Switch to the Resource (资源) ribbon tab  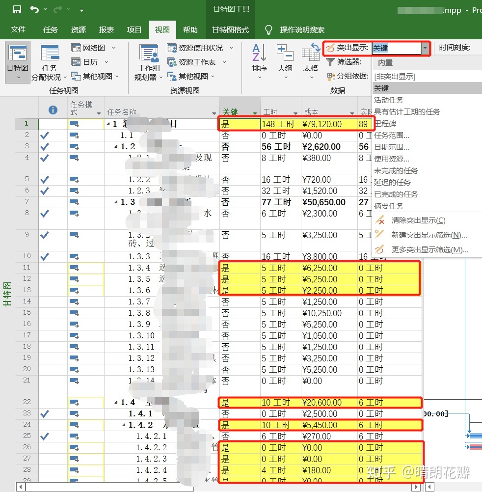coord(79,29)
